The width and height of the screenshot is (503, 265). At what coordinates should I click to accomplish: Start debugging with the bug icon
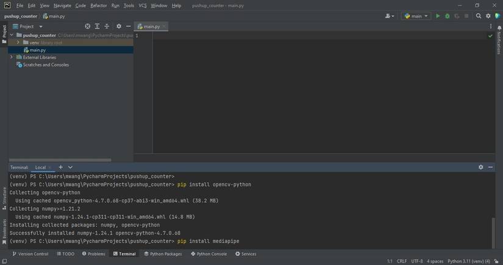[x=447, y=16]
